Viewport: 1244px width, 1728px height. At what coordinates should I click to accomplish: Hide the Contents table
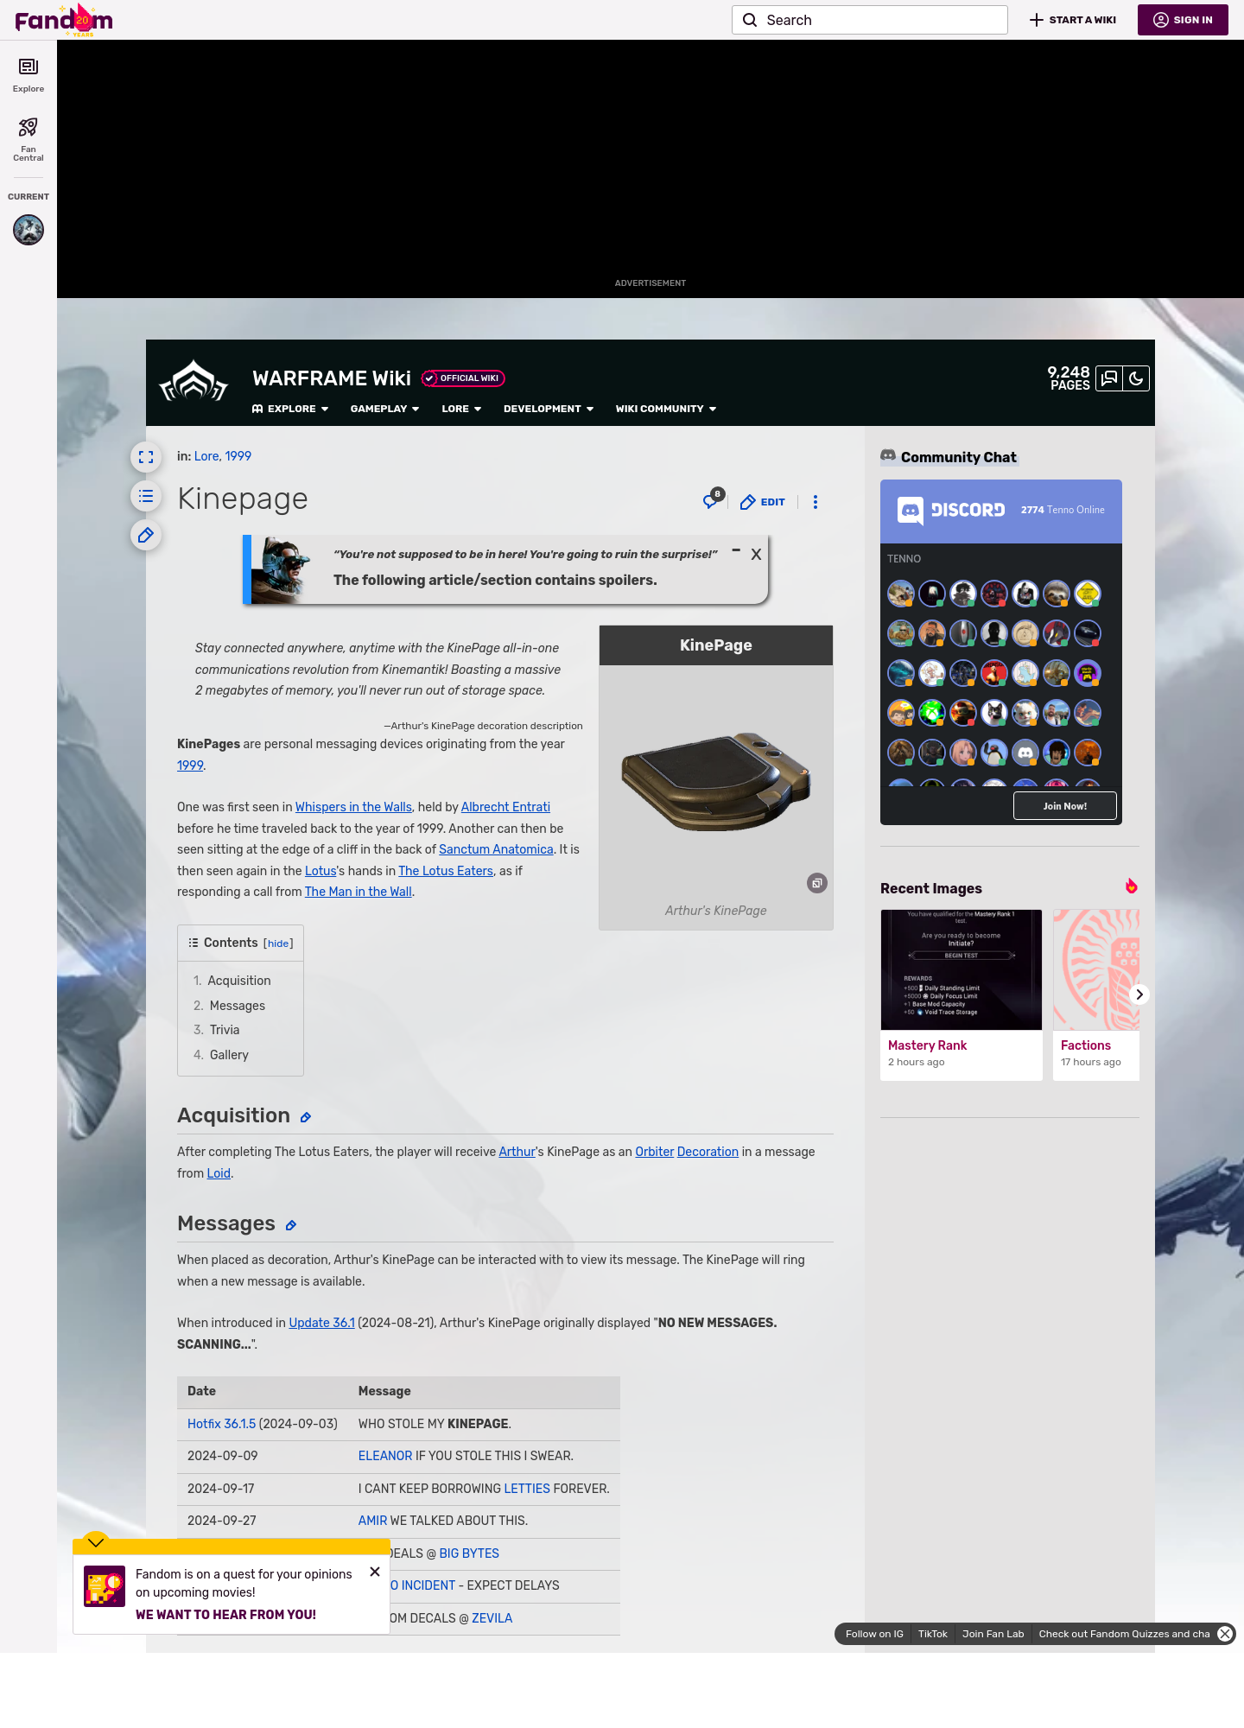[x=278, y=943]
